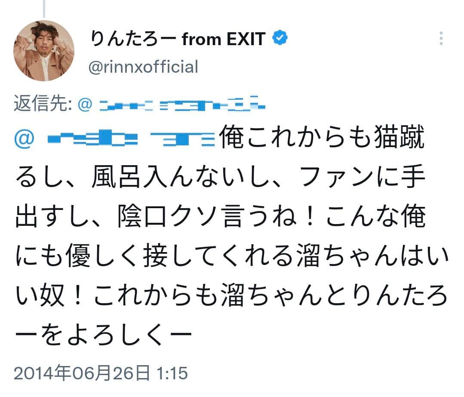Click the 返信先: label
This screenshot has width=464, height=397.
42,104
